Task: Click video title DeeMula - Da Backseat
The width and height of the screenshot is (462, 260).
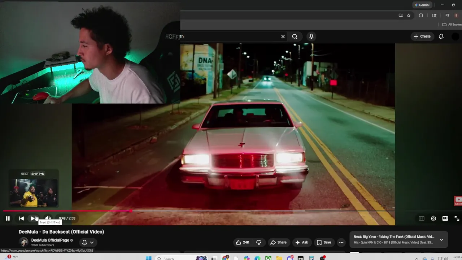Action: (61, 232)
